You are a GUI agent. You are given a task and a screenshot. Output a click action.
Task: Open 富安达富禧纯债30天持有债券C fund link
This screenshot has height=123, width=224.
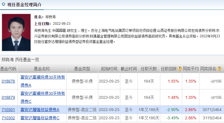(43, 97)
